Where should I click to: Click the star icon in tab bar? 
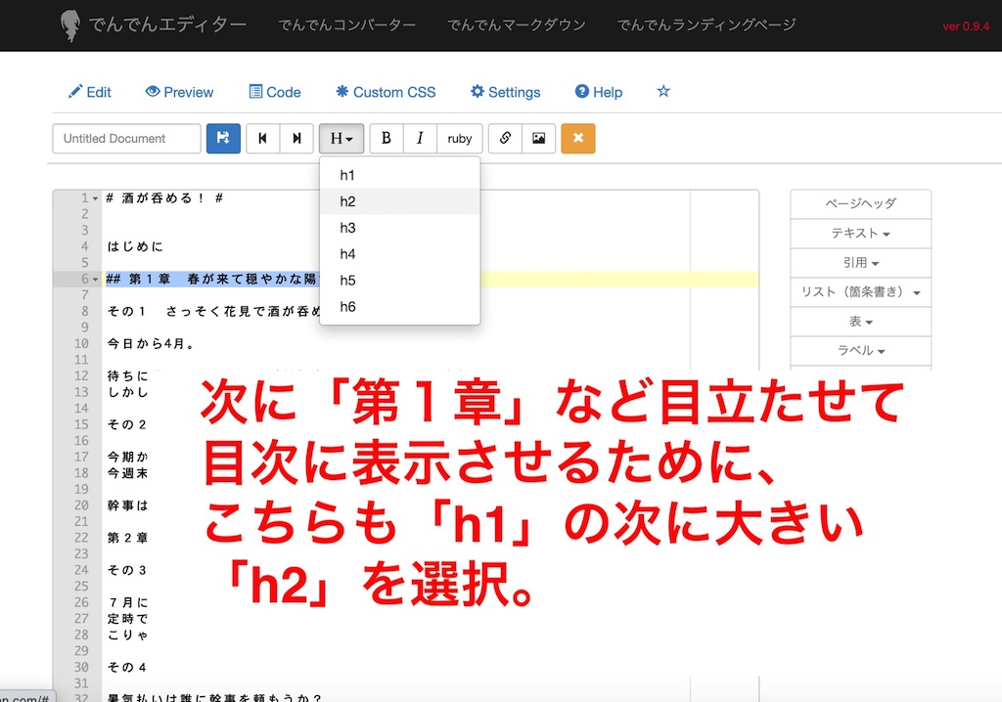click(663, 91)
